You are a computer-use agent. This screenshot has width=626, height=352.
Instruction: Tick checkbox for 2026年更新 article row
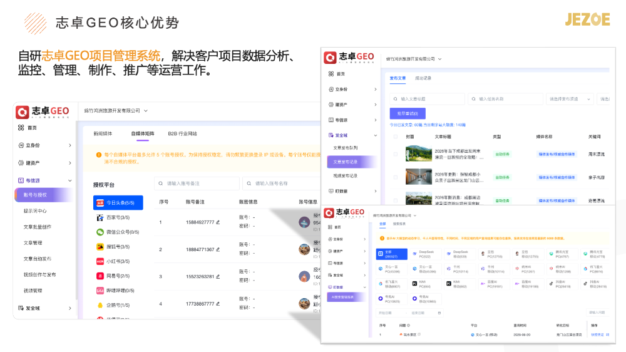396,177
